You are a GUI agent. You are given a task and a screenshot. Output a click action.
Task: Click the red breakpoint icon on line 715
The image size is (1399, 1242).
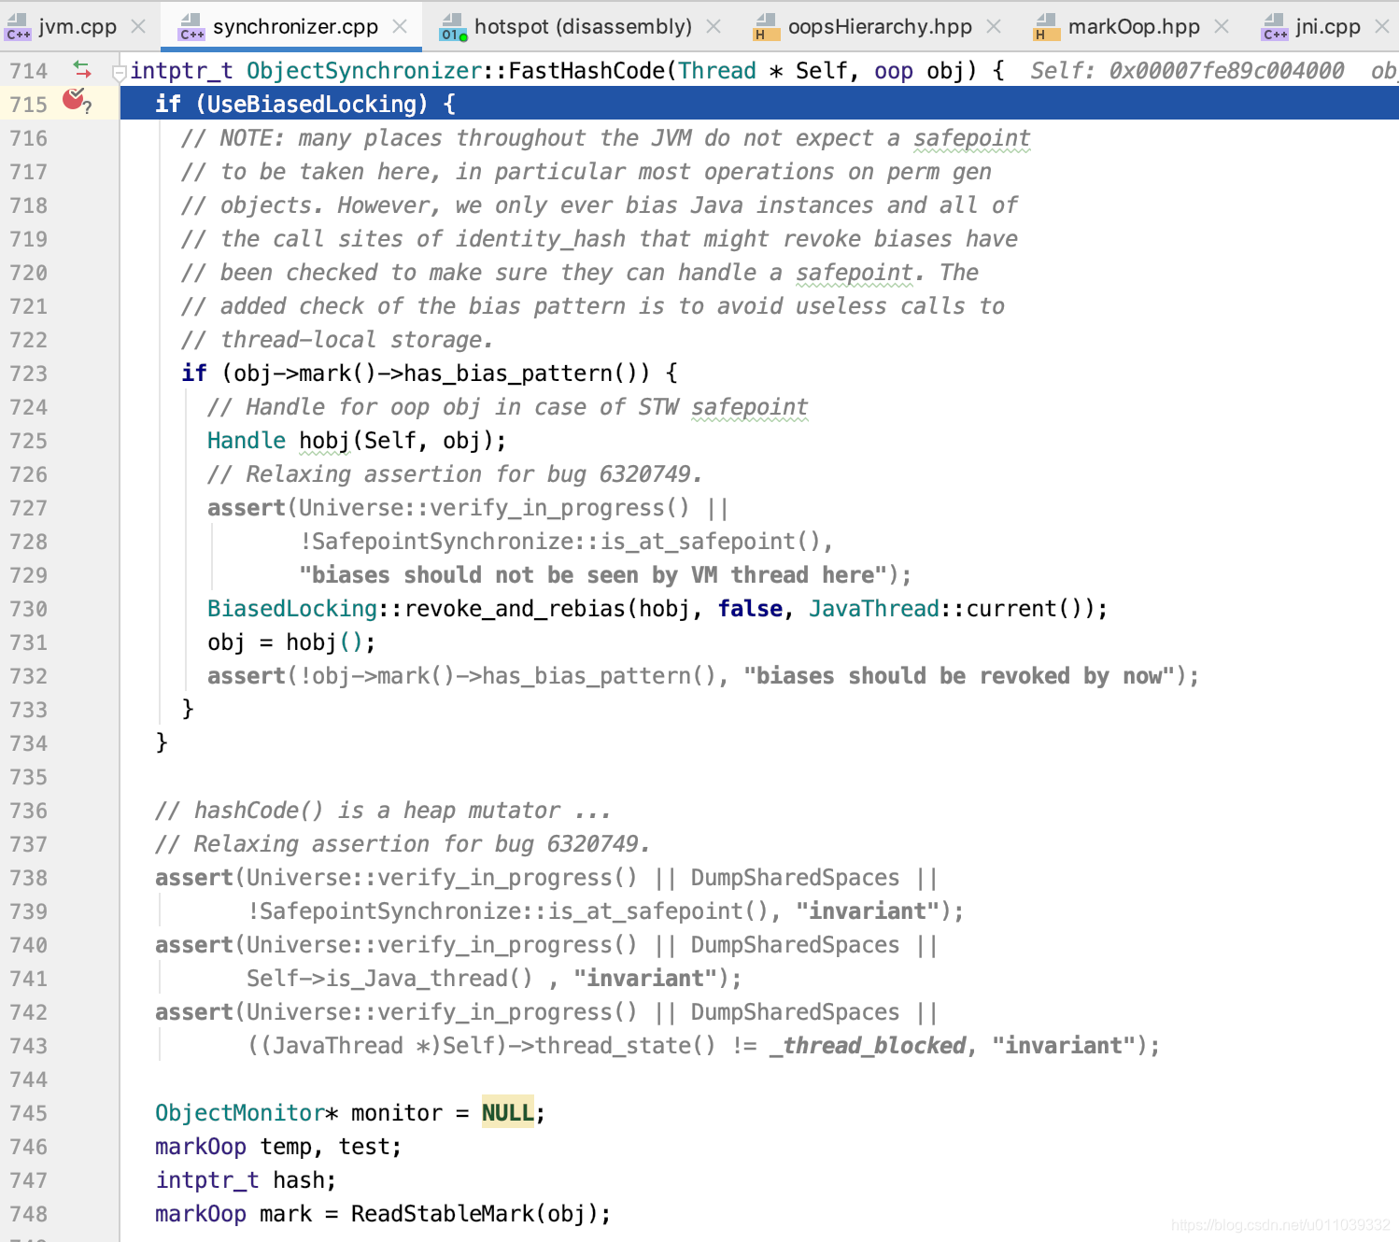pos(73,99)
